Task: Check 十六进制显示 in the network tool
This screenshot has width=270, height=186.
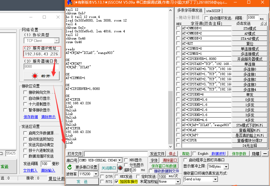Action: [x=25, y=104]
